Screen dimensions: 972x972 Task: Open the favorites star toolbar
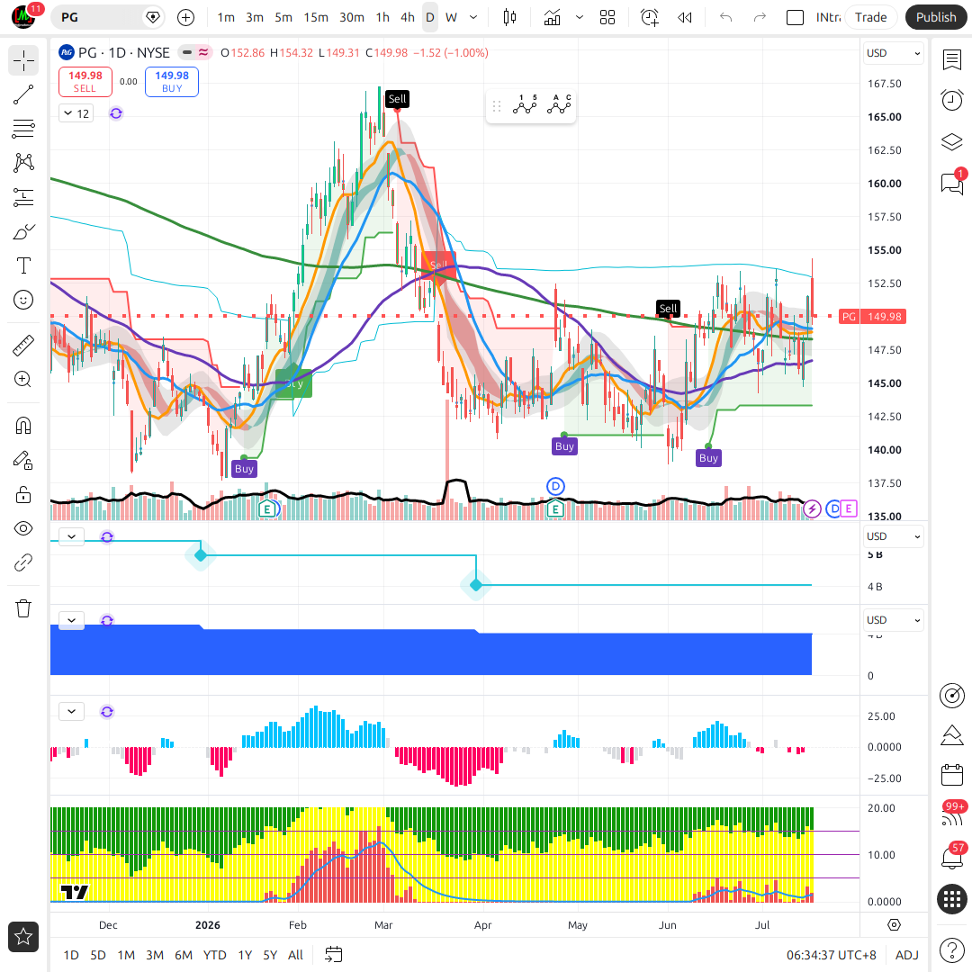point(23,937)
